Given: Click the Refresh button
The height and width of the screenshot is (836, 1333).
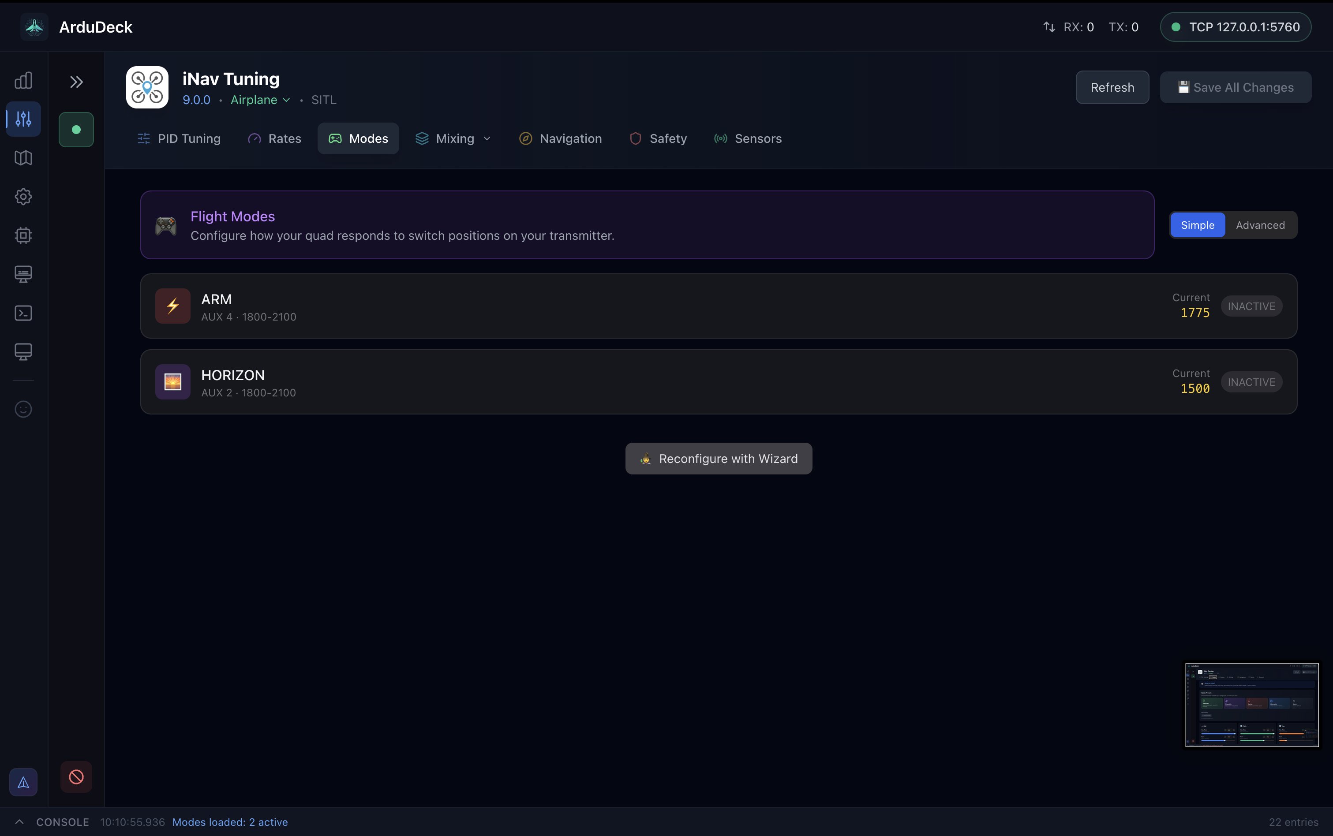Looking at the screenshot, I should click(x=1112, y=87).
